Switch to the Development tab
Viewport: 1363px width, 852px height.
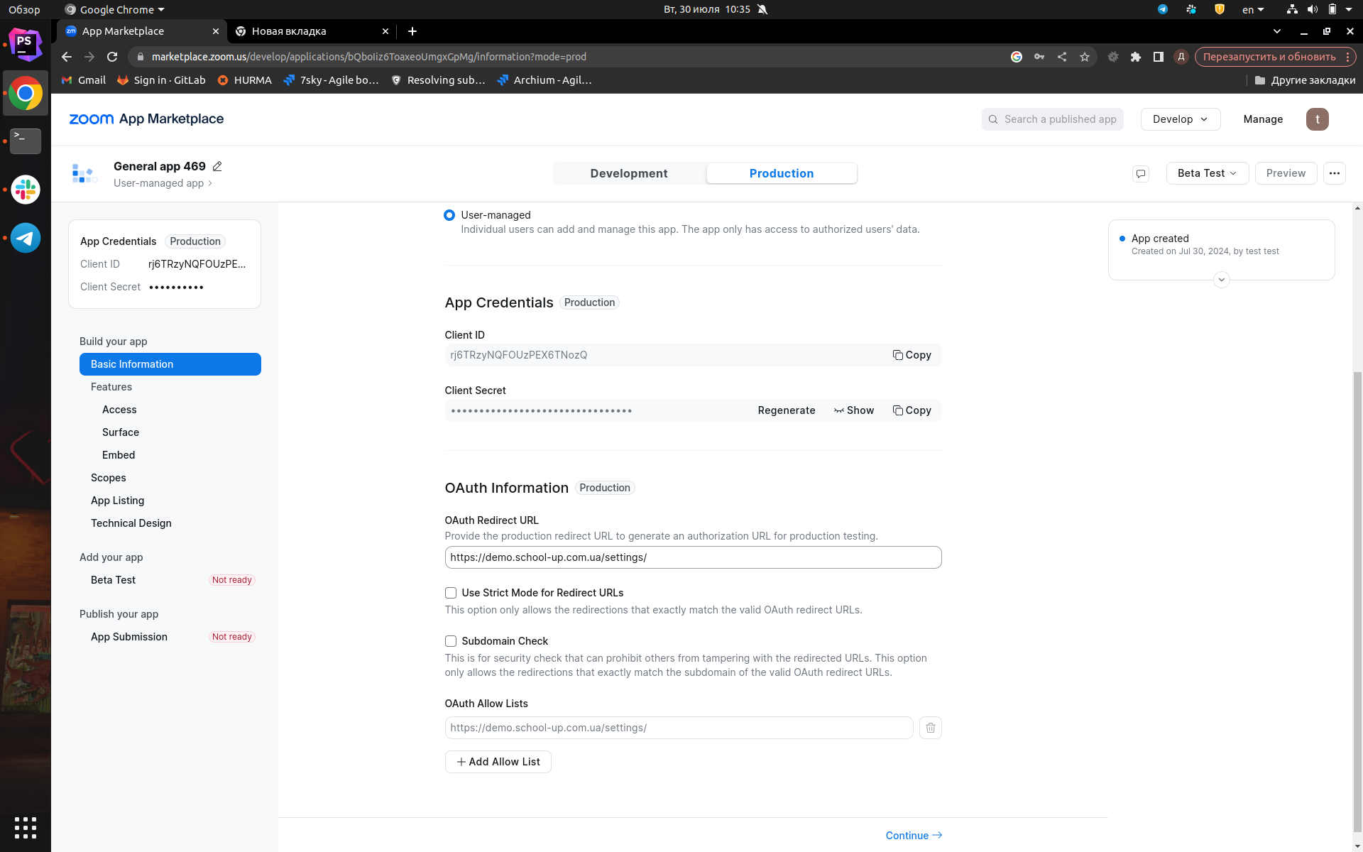tap(629, 173)
